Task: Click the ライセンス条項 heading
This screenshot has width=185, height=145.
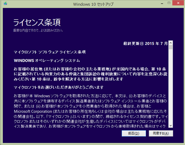Action: coord(37,22)
